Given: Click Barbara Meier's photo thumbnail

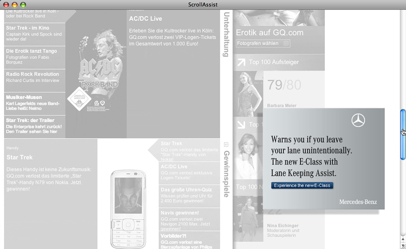Looking at the screenshot, I should pyautogui.click(x=248, y=94).
